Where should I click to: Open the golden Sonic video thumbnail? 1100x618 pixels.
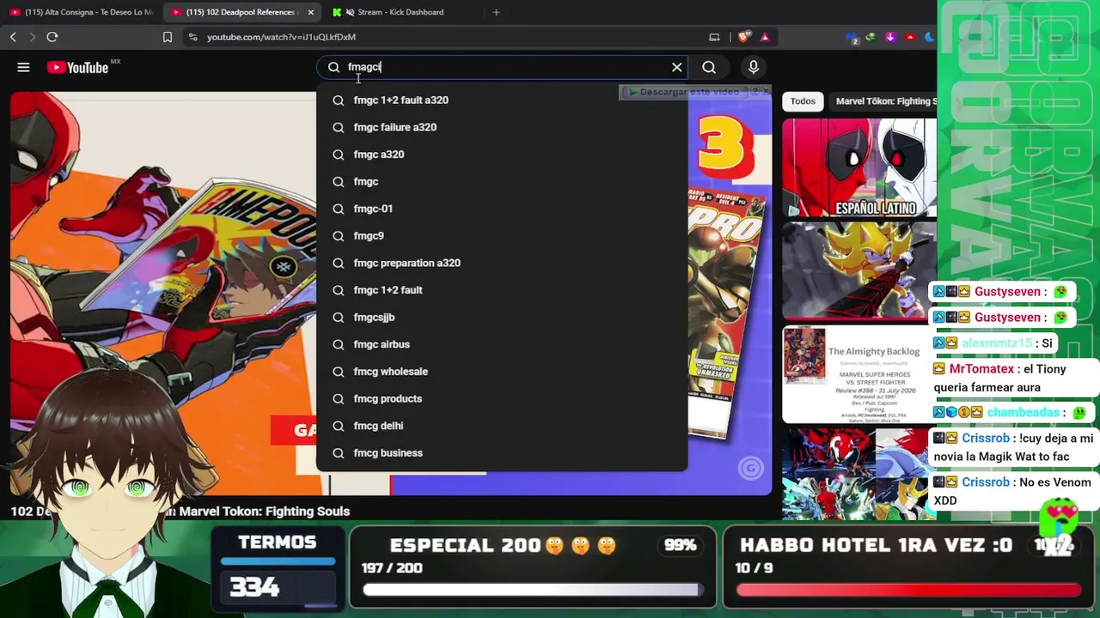859,270
